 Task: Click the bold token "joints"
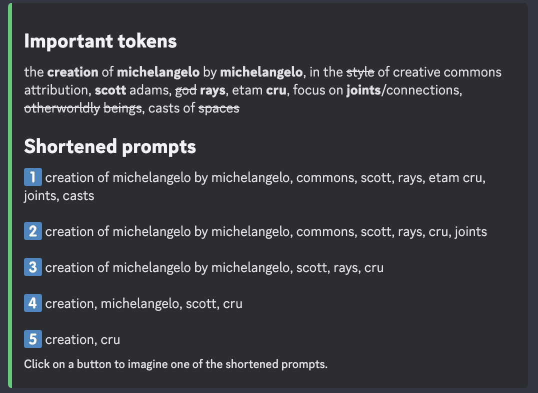tap(363, 90)
